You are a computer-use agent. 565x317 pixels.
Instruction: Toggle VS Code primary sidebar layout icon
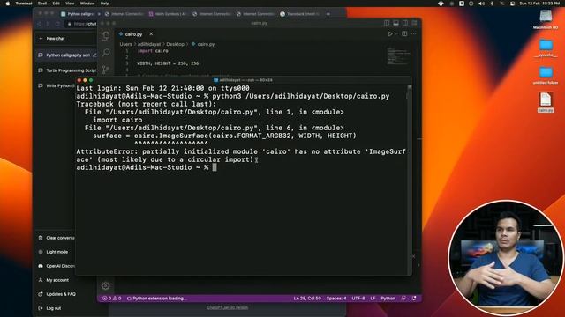point(387,23)
